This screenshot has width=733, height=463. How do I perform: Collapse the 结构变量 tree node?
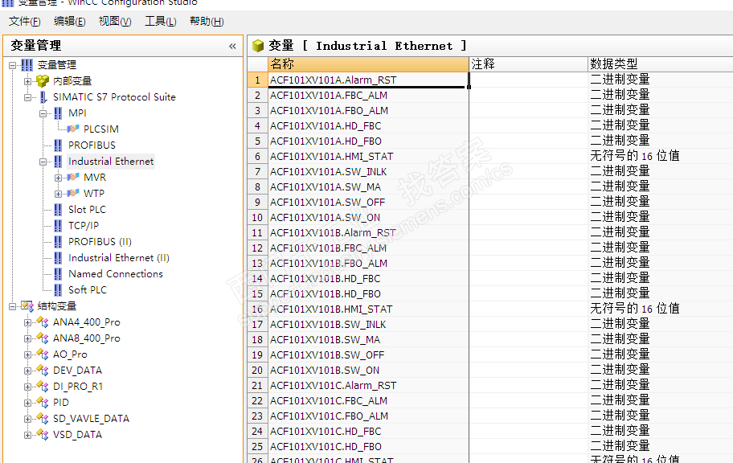tap(13, 307)
